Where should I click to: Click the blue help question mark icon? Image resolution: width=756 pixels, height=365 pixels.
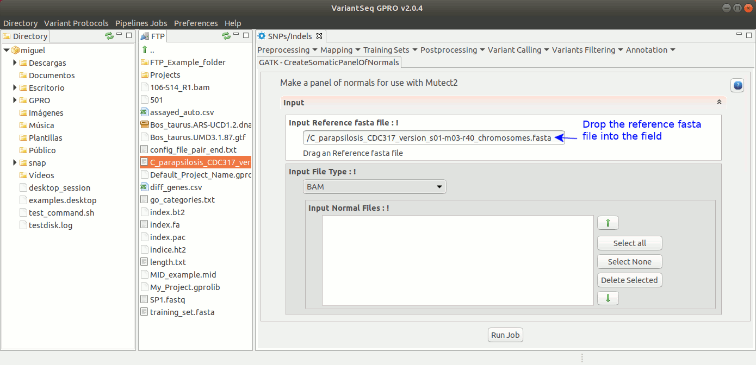(737, 85)
